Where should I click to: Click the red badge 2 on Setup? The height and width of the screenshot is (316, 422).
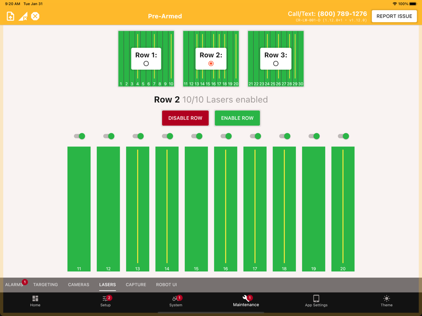[x=109, y=298]
